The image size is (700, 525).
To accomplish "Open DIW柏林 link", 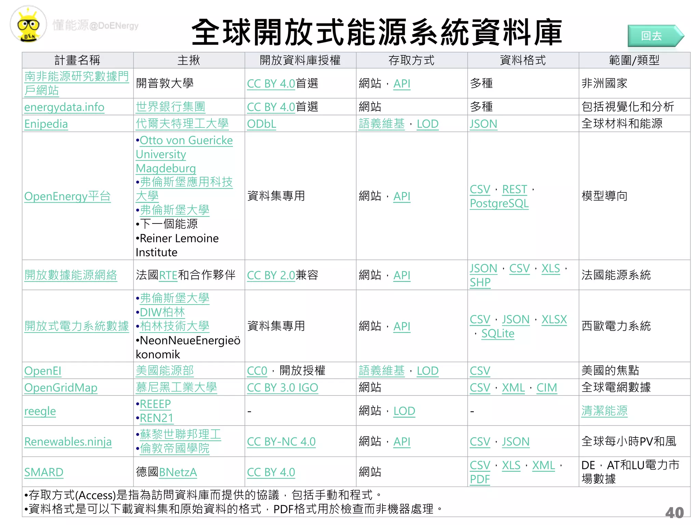I will click(x=162, y=312).
